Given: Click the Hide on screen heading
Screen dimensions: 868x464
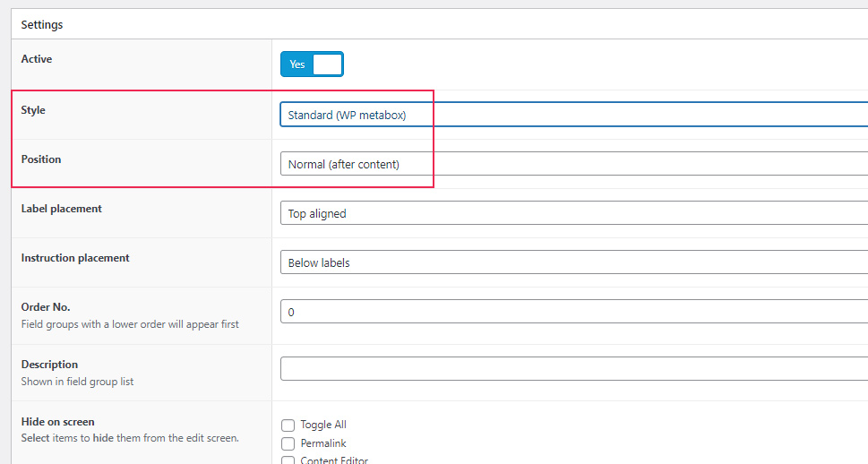Looking at the screenshot, I should (57, 422).
